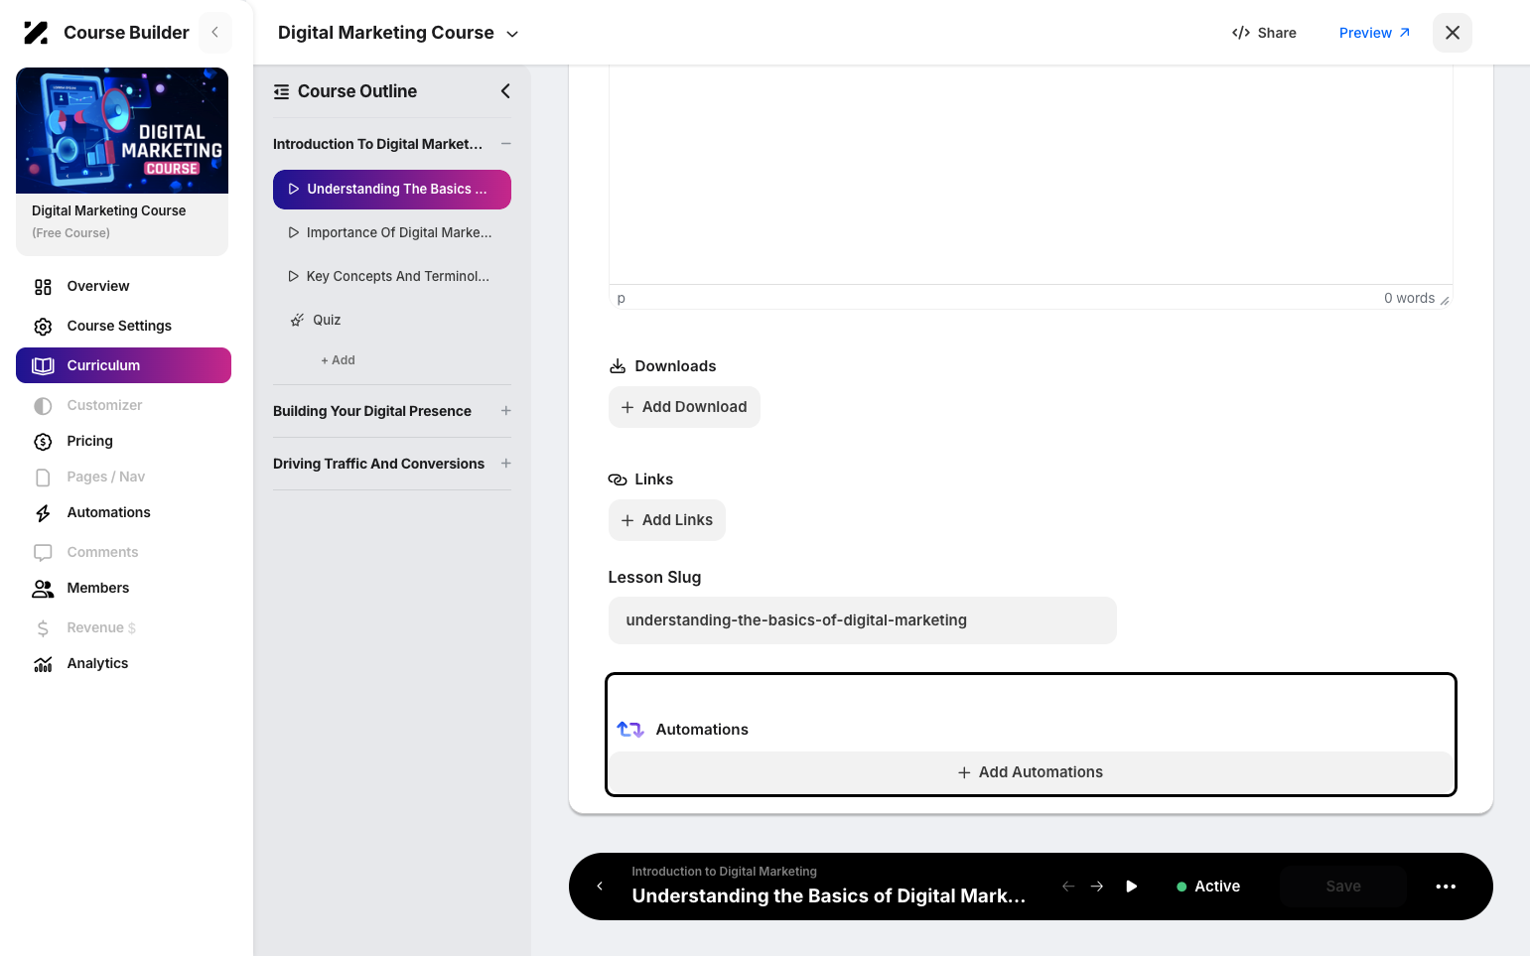1530x956 pixels.
Task: Click the Share embed button
Action: point(1264,33)
